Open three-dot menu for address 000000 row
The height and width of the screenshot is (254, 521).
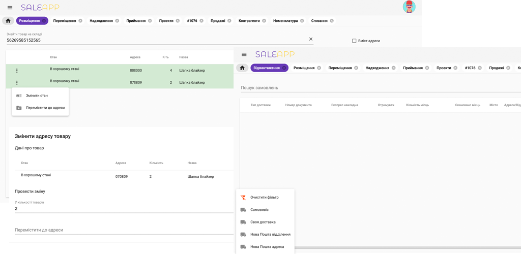17,71
